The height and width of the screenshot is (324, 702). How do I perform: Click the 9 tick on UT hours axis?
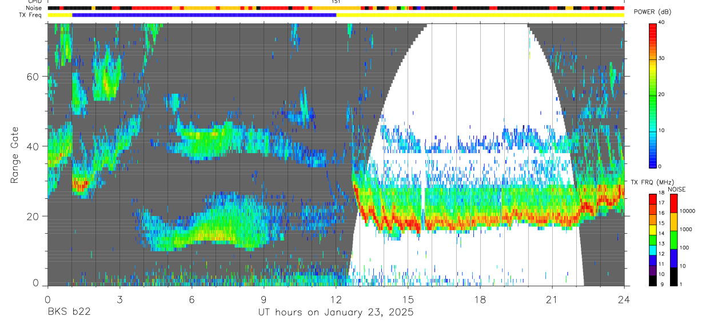264,299
